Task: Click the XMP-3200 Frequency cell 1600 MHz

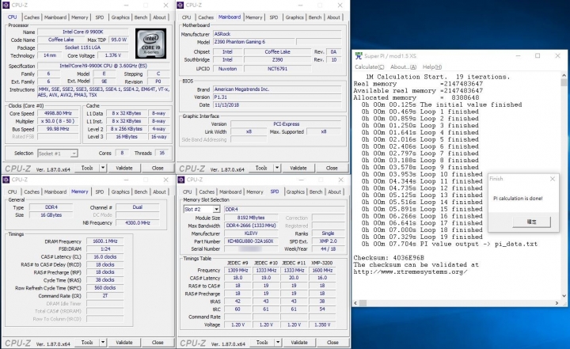Action: click(x=322, y=270)
